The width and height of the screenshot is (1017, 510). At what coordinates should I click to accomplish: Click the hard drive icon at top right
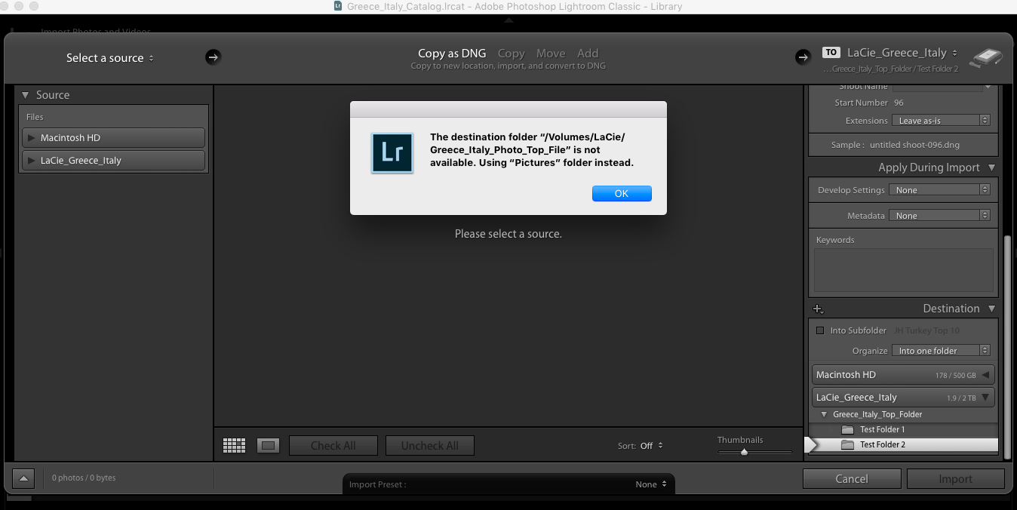click(x=985, y=58)
